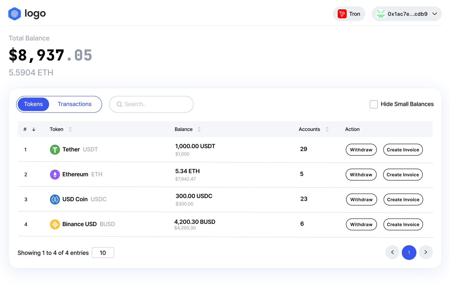Click the Tether token icon
Screen dimensions: 450x290
55,150
